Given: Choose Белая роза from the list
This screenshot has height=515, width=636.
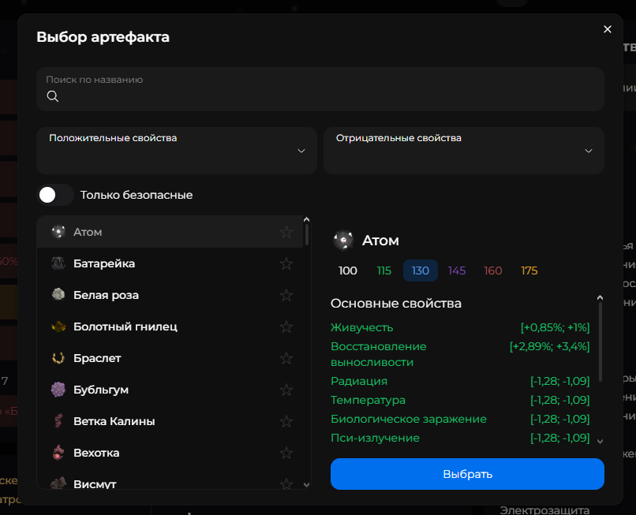Looking at the screenshot, I should 170,295.
